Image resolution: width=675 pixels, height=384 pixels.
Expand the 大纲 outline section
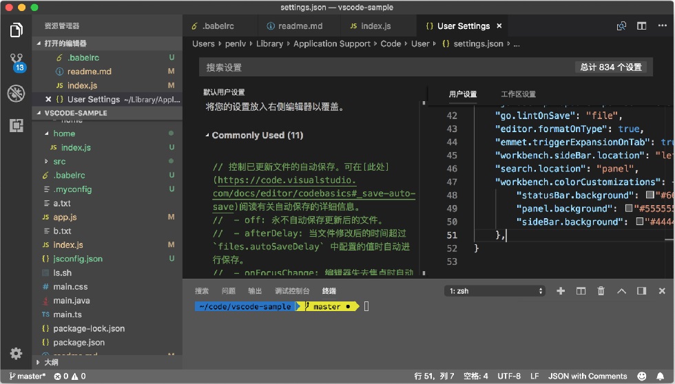pos(51,363)
